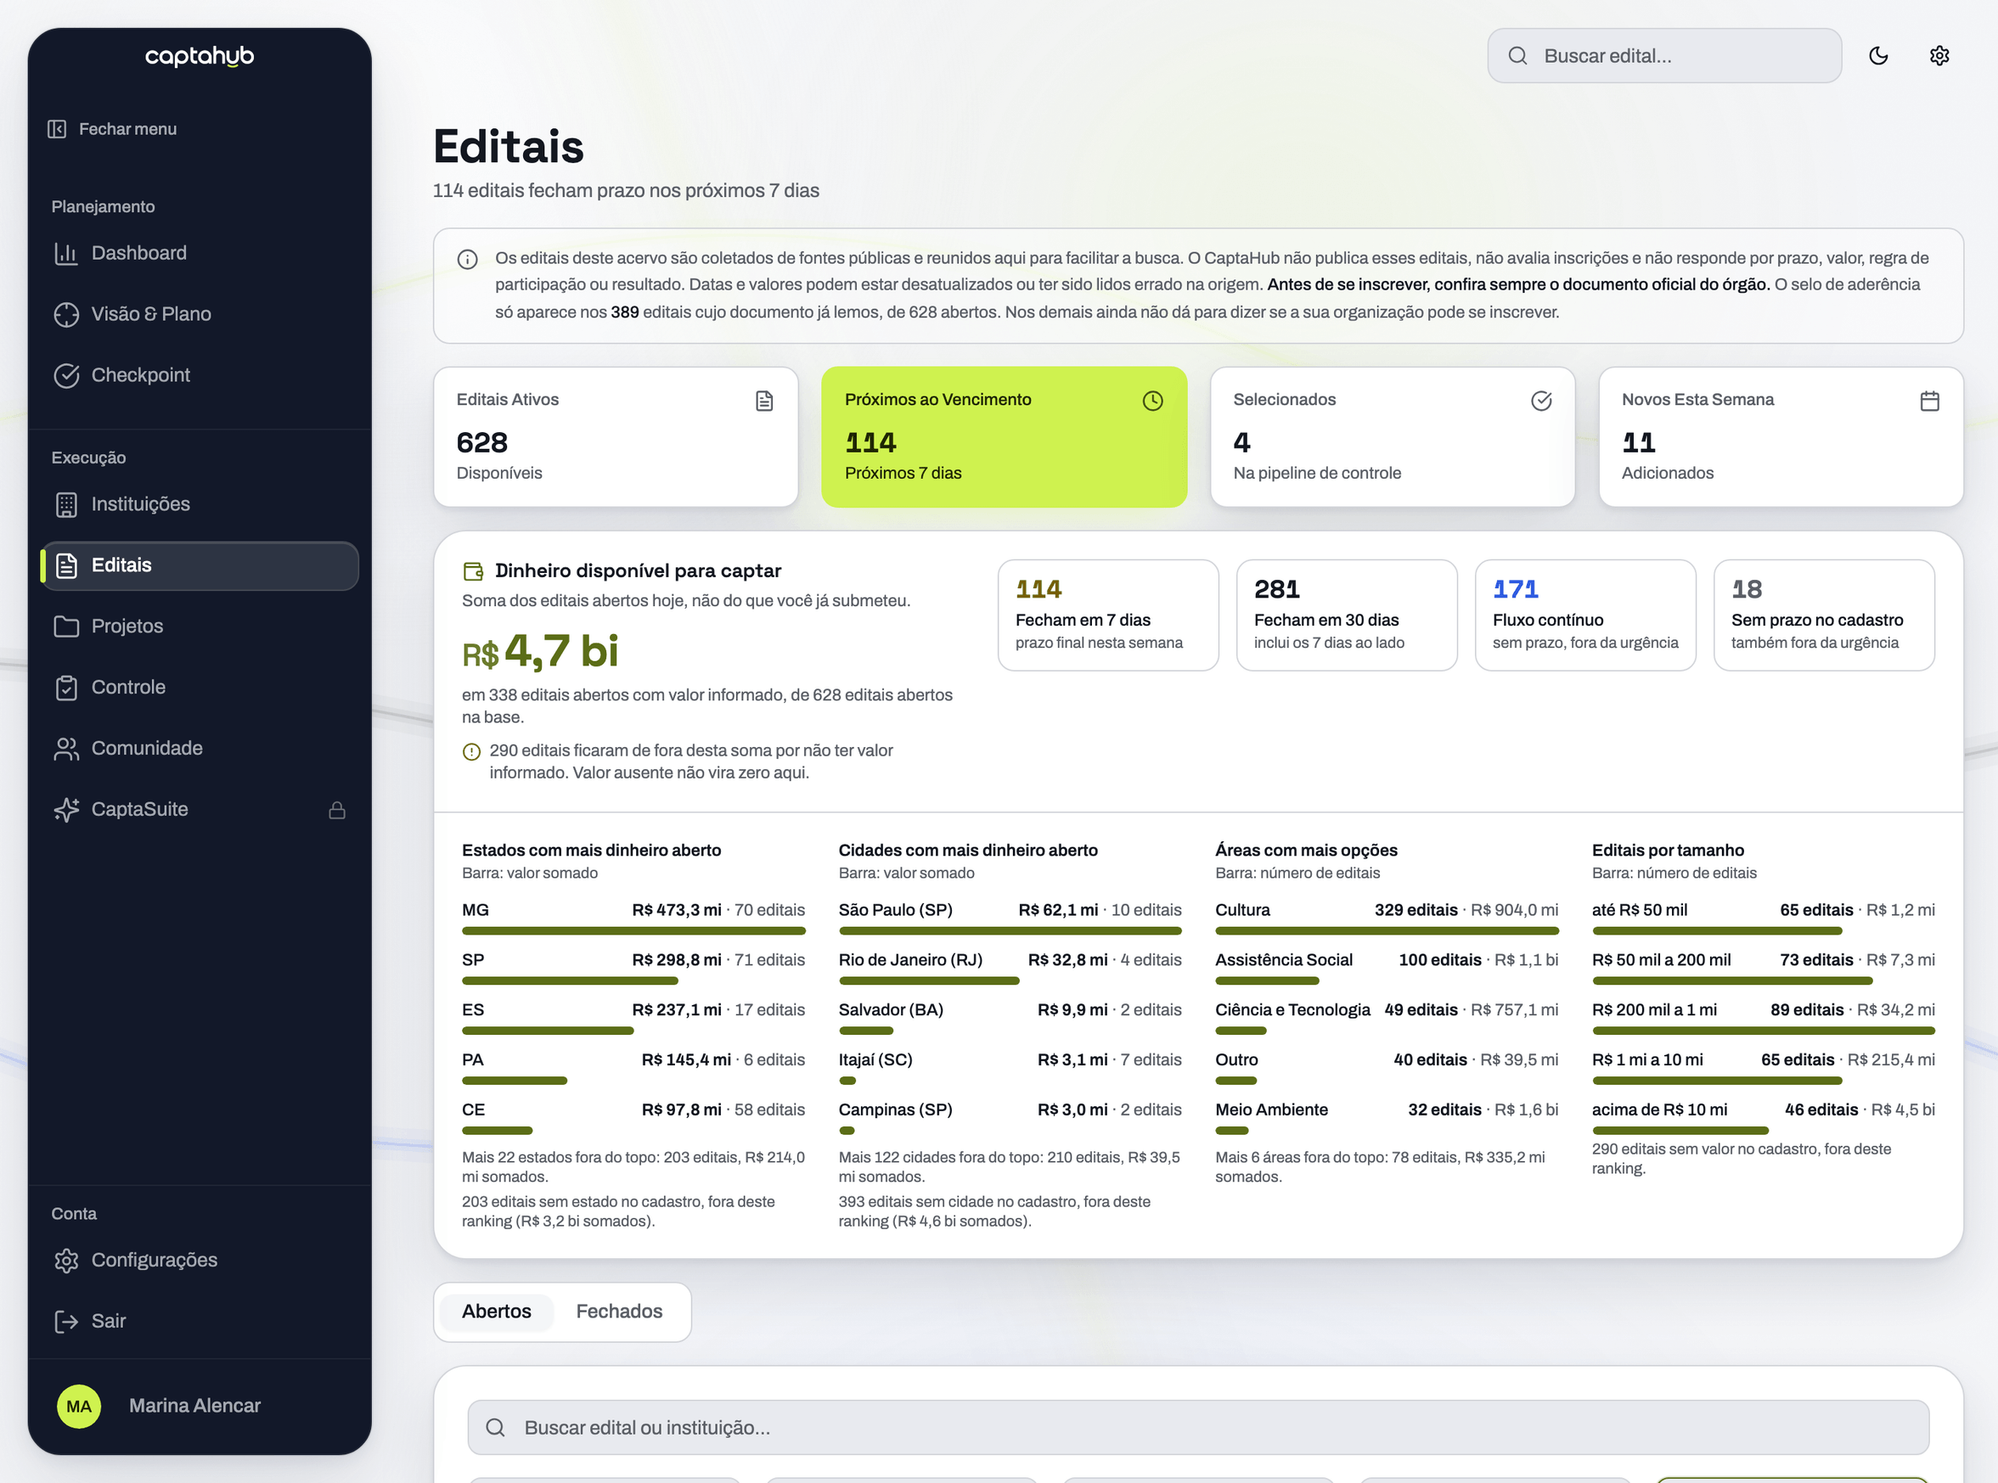Open the Projetos folder item
This screenshot has height=1483, width=1998.
tap(200, 626)
